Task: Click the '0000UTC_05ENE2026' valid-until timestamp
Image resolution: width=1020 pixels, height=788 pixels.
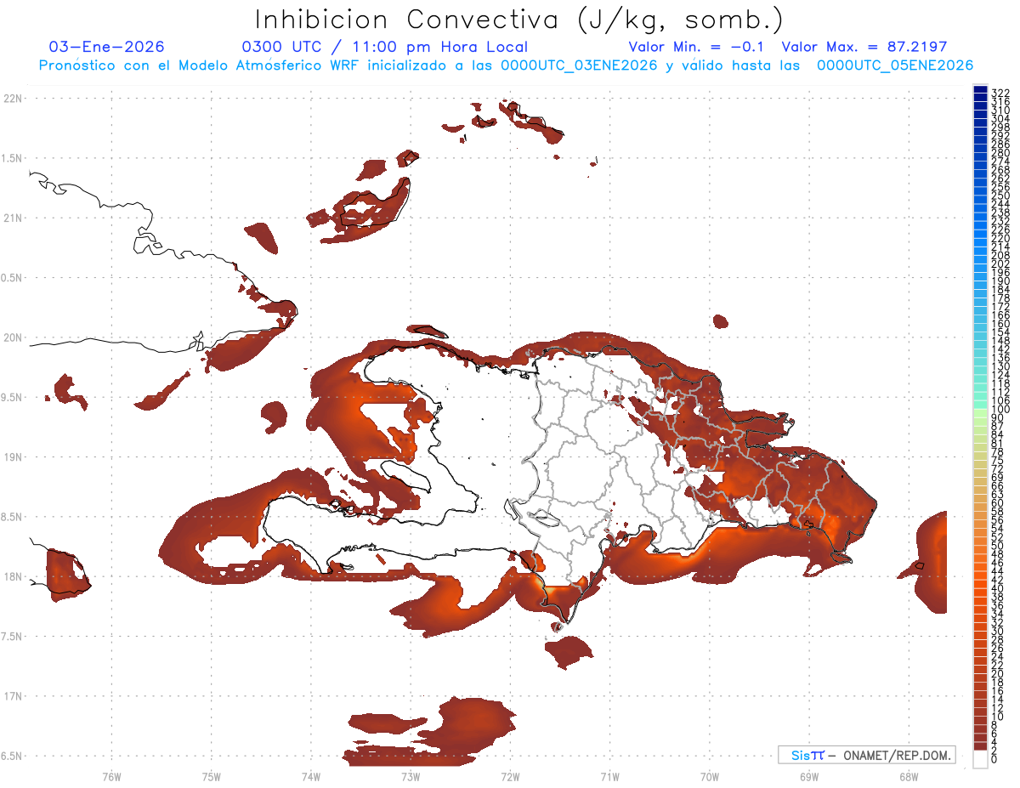Action: (x=895, y=65)
